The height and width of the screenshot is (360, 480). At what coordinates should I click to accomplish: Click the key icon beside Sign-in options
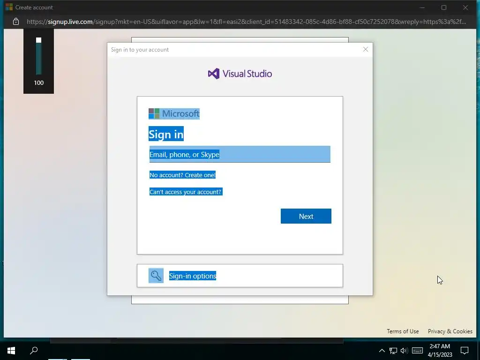click(x=156, y=276)
